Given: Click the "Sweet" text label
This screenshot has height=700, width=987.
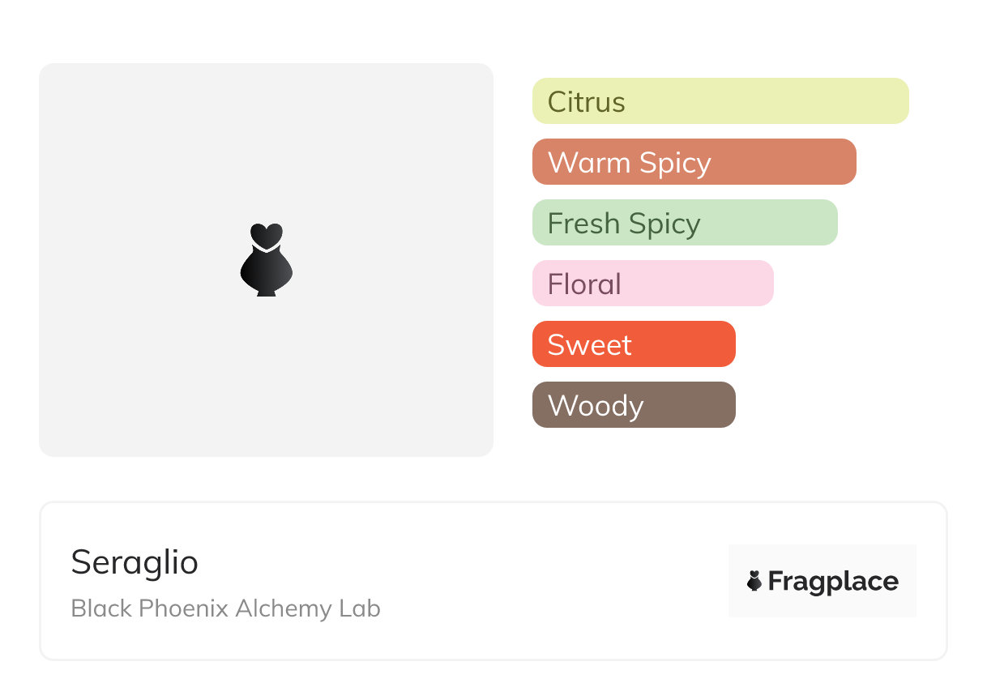Looking at the screenshot, I should click(589, 345).
